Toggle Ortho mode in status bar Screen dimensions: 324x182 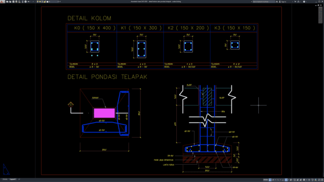click(270, 180)
